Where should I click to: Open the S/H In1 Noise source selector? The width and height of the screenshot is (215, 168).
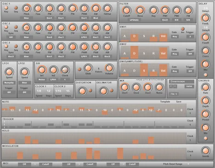coord(42,79)
